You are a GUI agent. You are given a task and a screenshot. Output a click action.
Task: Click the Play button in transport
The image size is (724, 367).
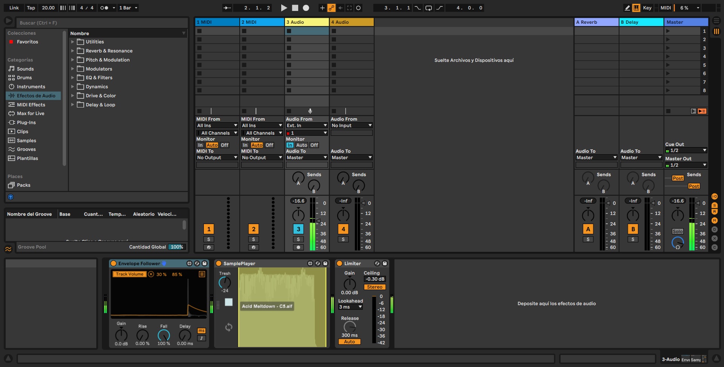tap(284, 8)
